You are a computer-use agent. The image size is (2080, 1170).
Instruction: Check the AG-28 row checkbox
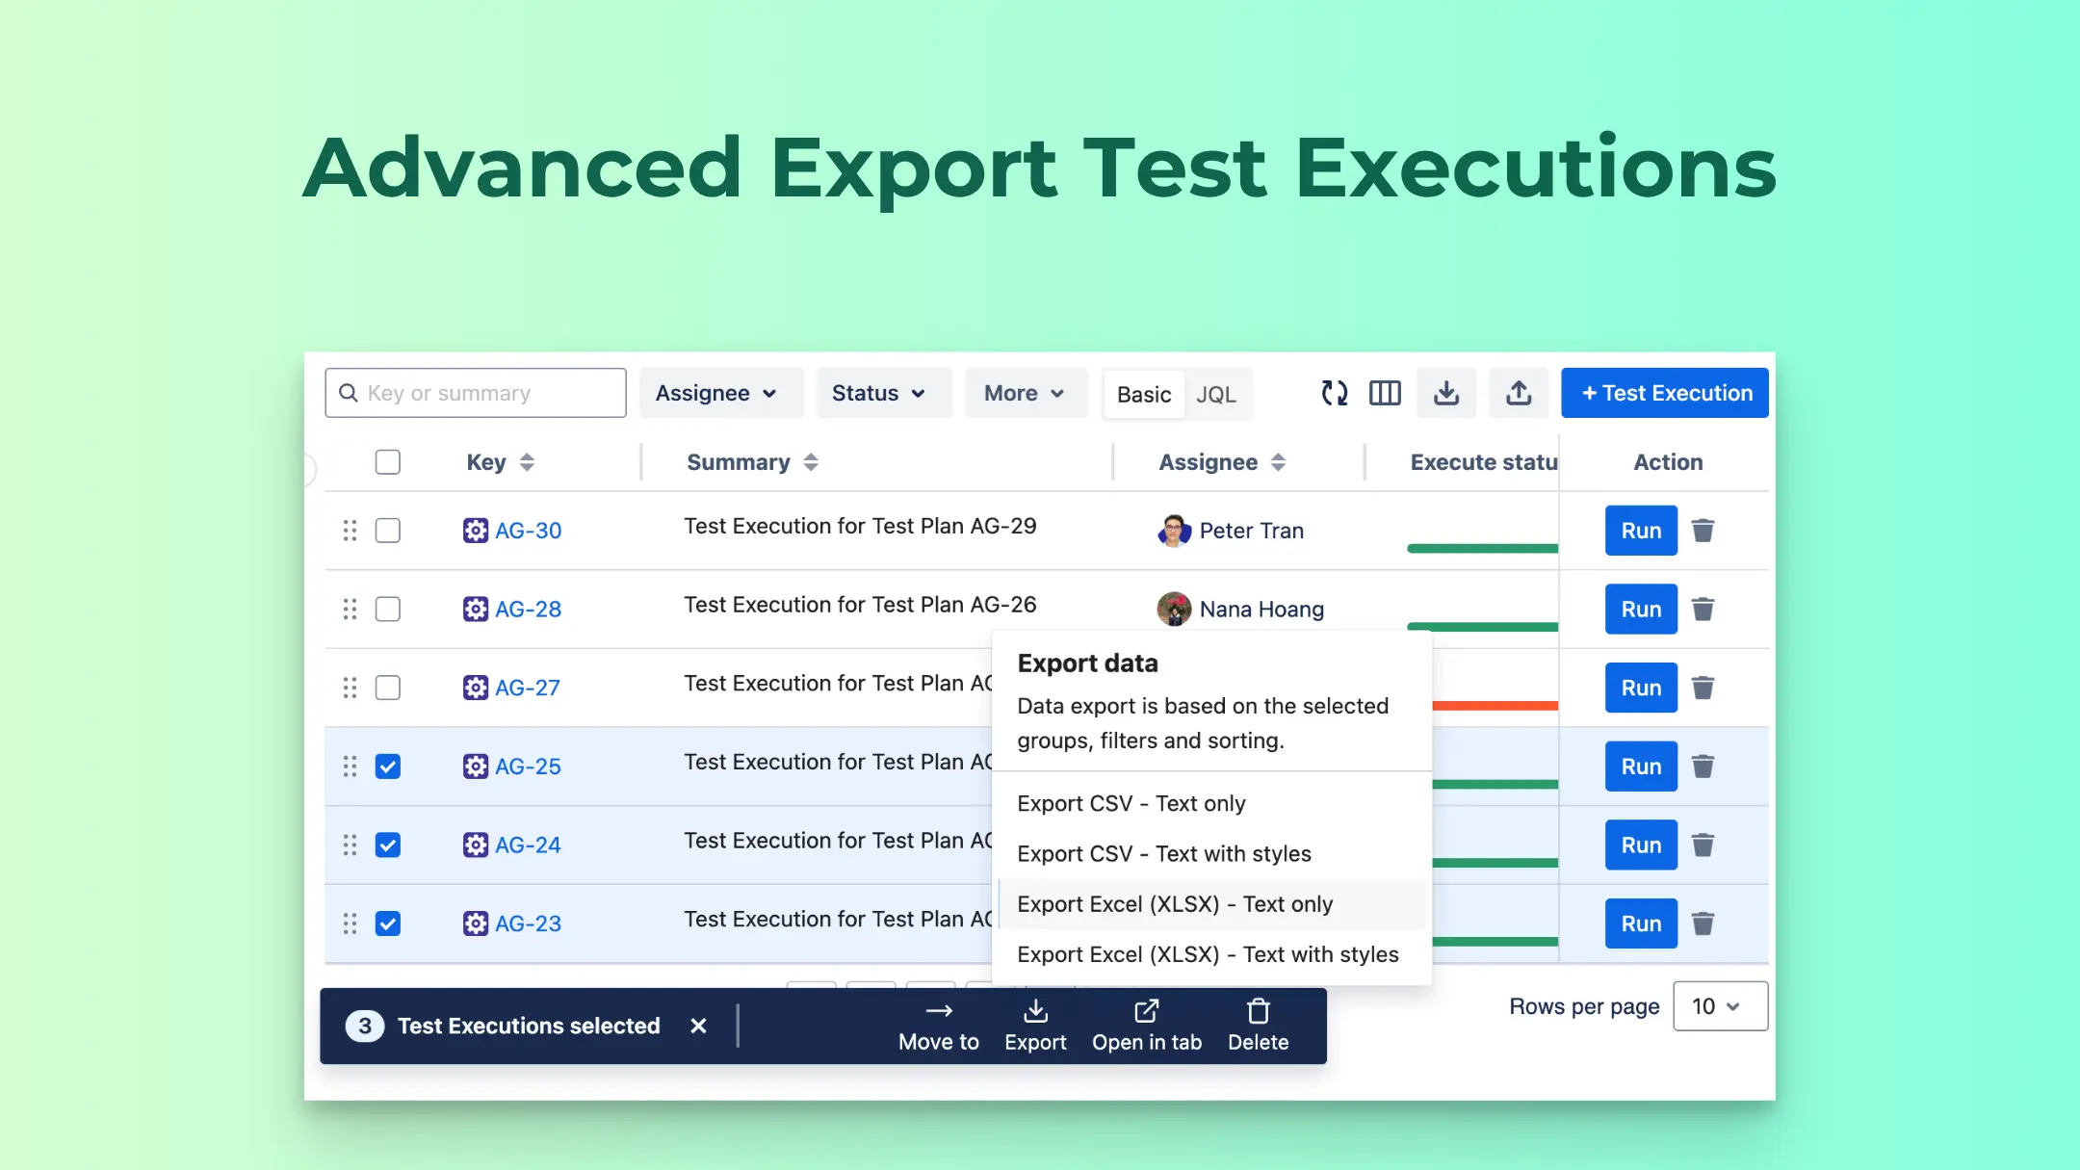(388, 609)
